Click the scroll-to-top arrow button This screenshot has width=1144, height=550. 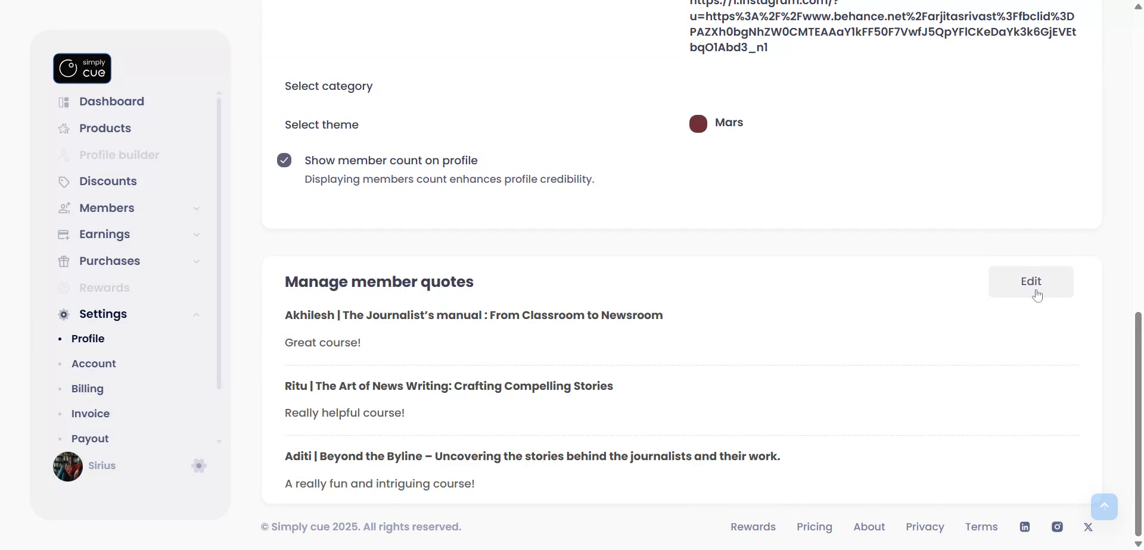coord(1104,507)
